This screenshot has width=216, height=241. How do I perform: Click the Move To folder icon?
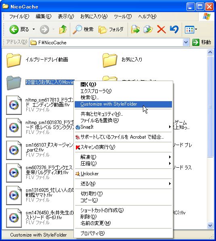[x=135, y=29]
